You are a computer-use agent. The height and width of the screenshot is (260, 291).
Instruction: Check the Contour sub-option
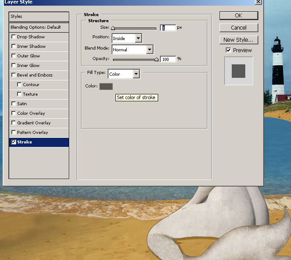click(x=20, y=85)
